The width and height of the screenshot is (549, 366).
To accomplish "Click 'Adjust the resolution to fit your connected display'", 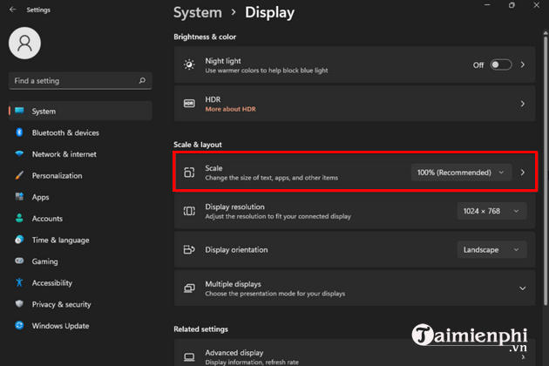I will point(278,216).
